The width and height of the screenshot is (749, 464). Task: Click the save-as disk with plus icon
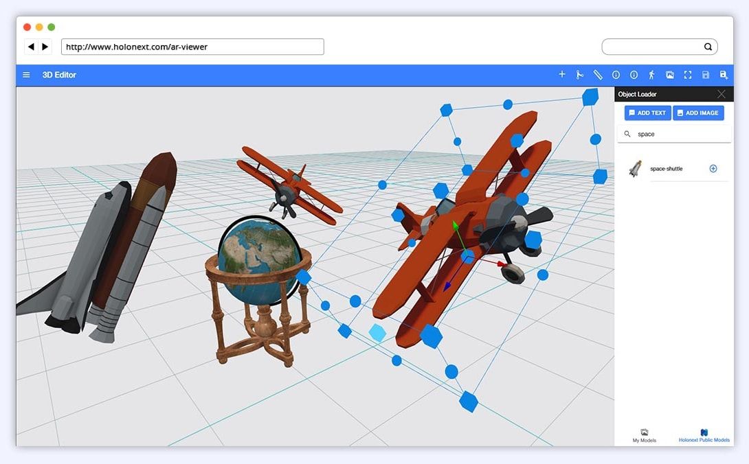click(724, 75)
